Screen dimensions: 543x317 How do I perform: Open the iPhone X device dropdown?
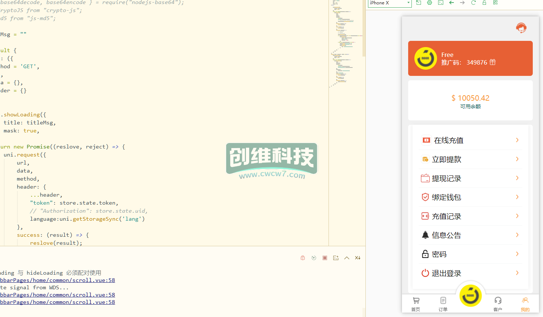(390, 3)
